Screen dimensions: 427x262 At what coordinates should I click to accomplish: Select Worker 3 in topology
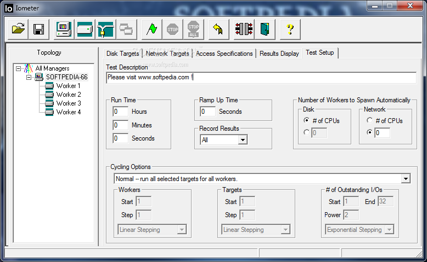tap(69, 103)
